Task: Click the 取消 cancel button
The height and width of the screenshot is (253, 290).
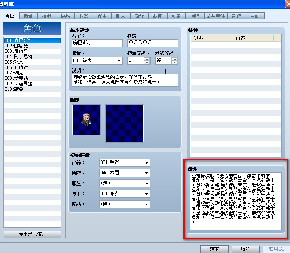Action: (x=246, y=249)
